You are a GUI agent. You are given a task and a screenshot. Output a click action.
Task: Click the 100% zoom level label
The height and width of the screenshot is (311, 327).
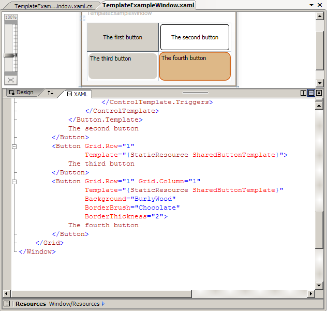tap(11, 17)
